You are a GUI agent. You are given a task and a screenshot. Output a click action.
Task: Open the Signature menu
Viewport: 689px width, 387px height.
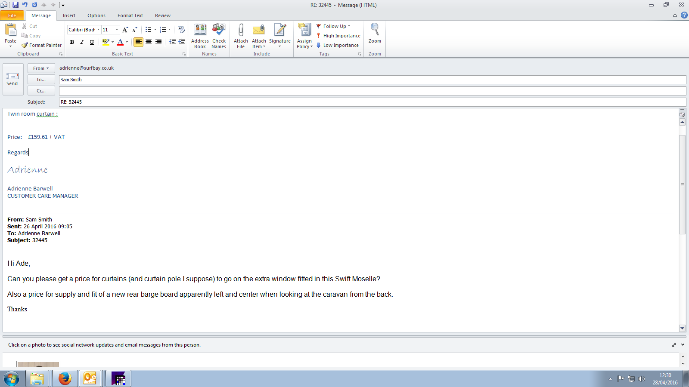280,36
